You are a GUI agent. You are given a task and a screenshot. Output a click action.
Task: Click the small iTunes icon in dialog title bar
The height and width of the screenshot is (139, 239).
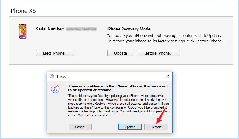52,76
